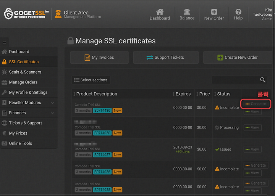
Task: Click Tickets & Support lifebuoy icon
Action: coord(4,123)
